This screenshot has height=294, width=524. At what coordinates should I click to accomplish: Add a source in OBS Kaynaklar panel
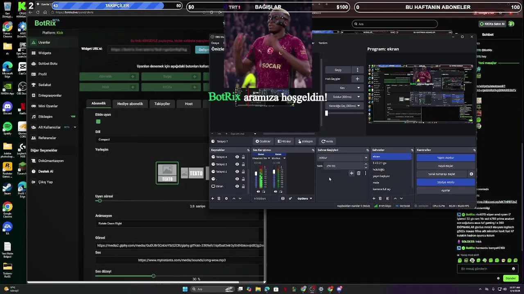click(212, 198)
